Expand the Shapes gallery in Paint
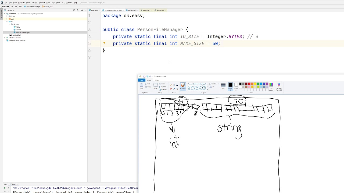Image resolution: width=344 pixels, height=193 pixels. pyautogui.click(x=207, y=89)
